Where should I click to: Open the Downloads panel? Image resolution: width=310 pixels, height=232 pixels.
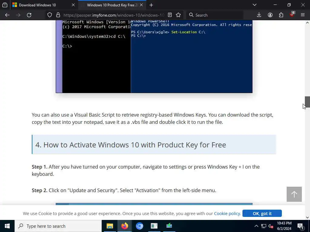pos(259,15)
